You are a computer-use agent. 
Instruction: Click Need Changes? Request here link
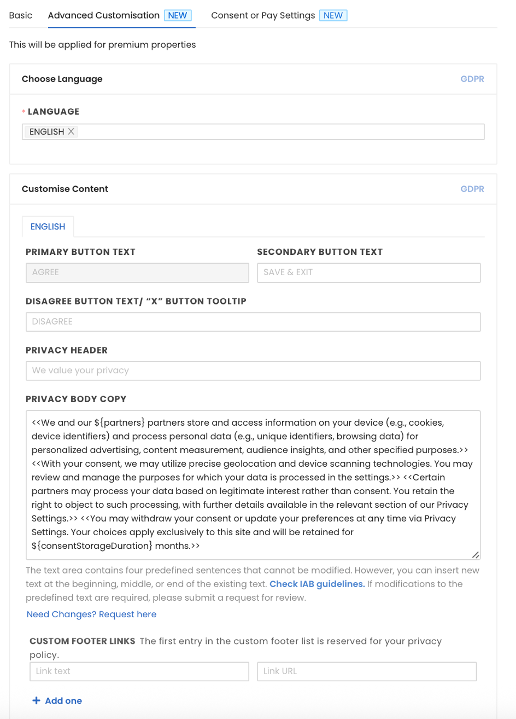coord(91,614)
